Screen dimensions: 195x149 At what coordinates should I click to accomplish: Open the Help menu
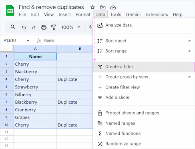178,14
